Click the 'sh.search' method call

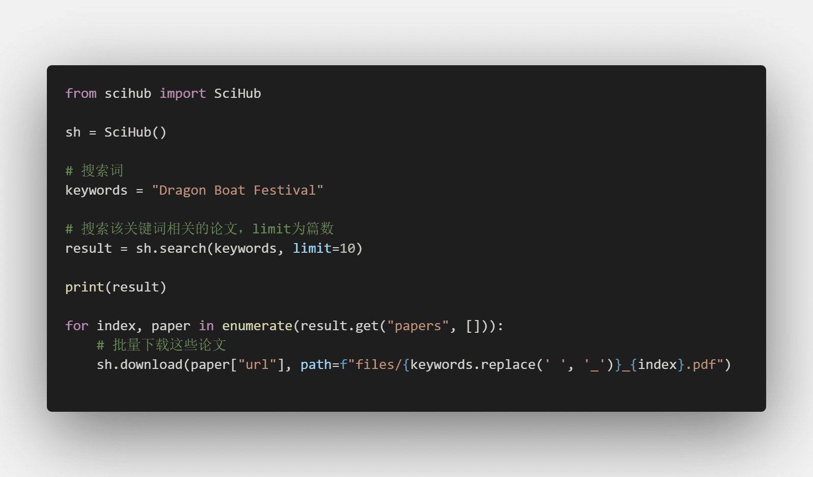tap(171, 249)
